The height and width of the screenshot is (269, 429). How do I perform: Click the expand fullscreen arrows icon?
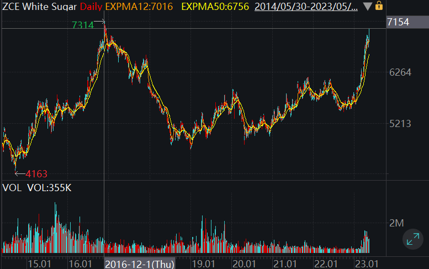point(413,239)
